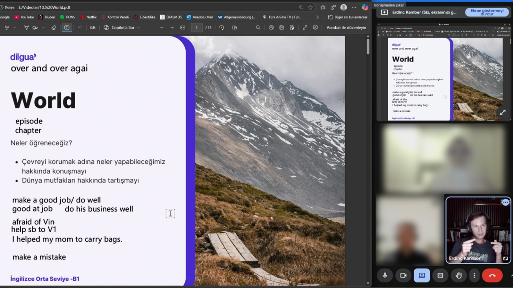Raise hand in the meeting

(x=459, y=275)
